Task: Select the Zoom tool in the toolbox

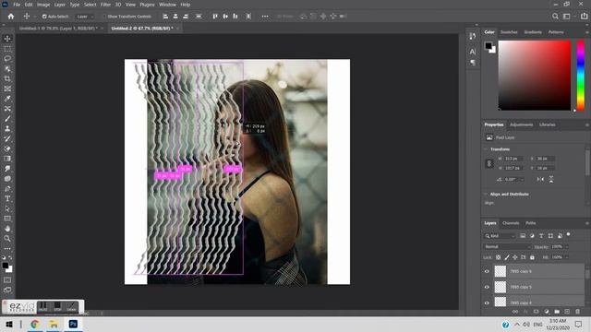Action: (7, 238)
